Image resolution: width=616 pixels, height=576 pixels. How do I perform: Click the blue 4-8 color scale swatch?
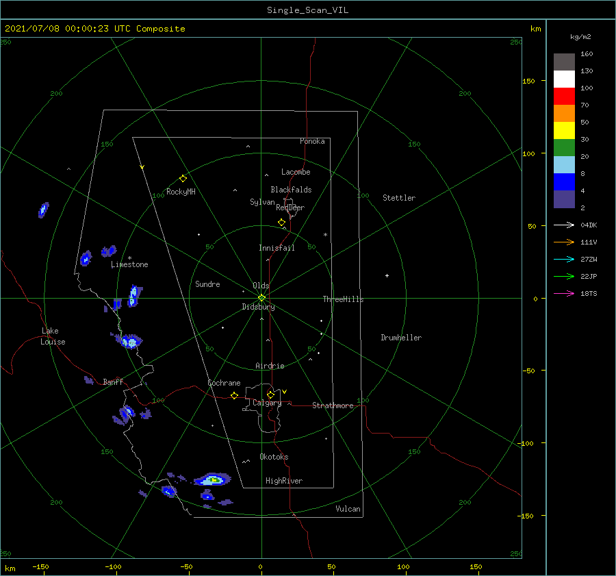click(x=564, y=182)
